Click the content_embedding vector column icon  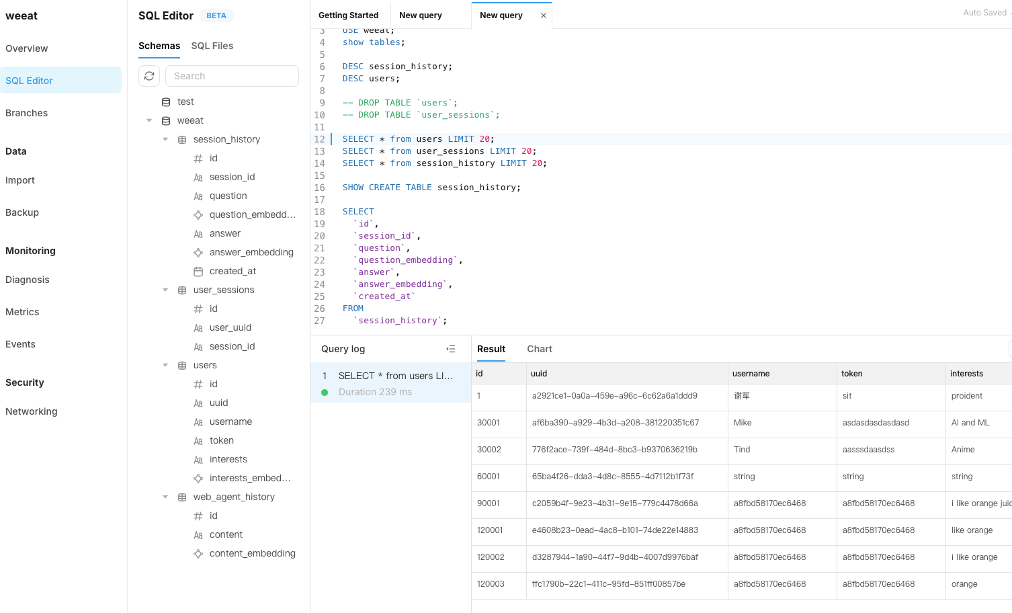pos(198,554)
